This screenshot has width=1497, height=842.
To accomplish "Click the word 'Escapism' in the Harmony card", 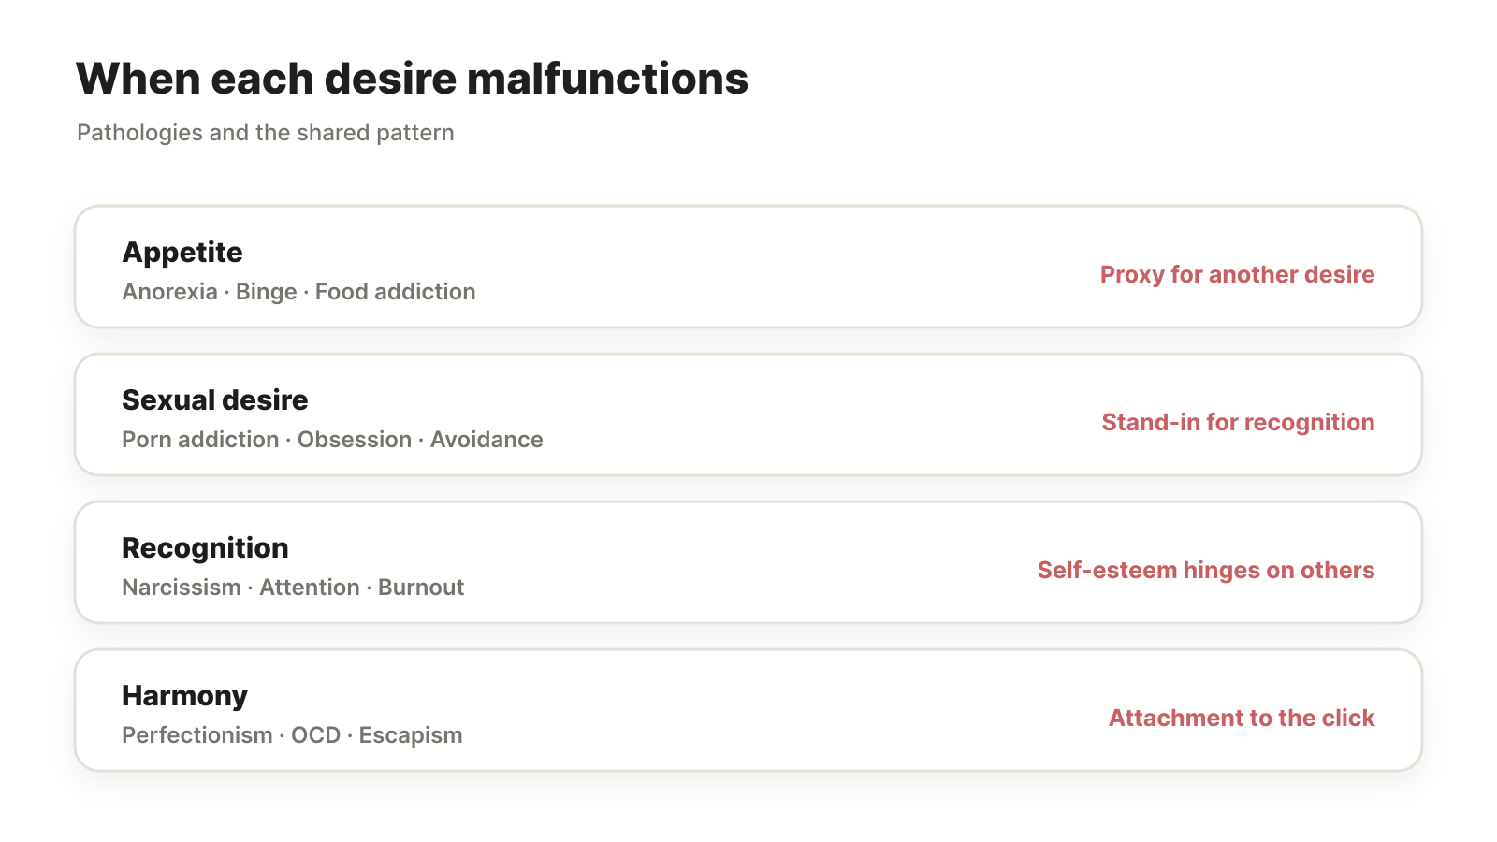I will coord(411,735).
